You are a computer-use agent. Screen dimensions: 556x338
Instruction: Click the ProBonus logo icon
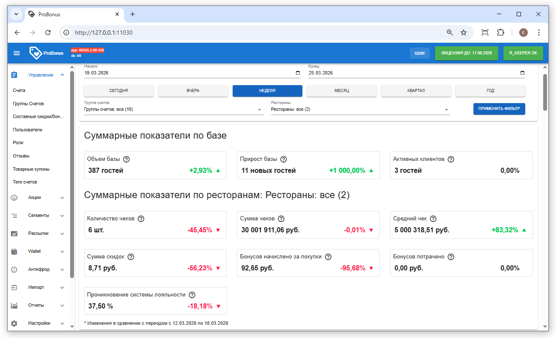point(35,53)
